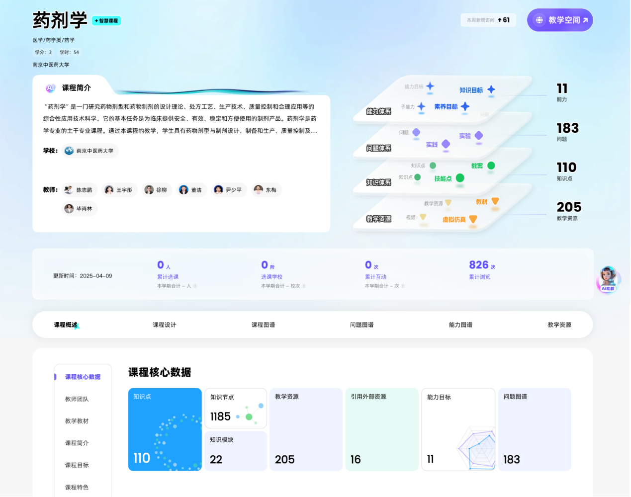Select the purple 实践 diamond icon
The image size is (631, 497).
point(446,144)
